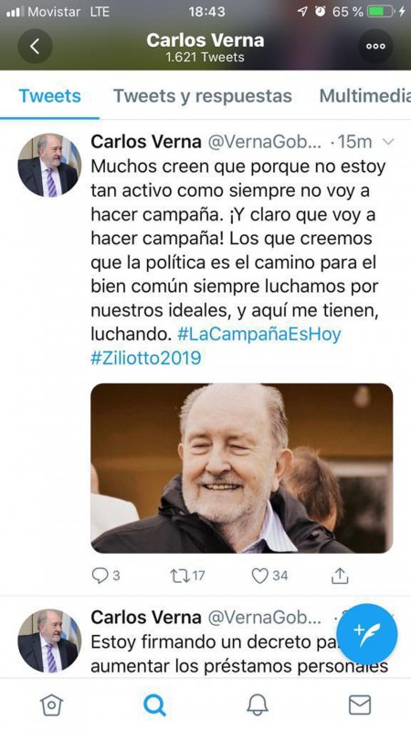The width and height of the screenshot is (411, 732).
Task: Tap the share icon on the tweet
Action: [x=340, y=576]
